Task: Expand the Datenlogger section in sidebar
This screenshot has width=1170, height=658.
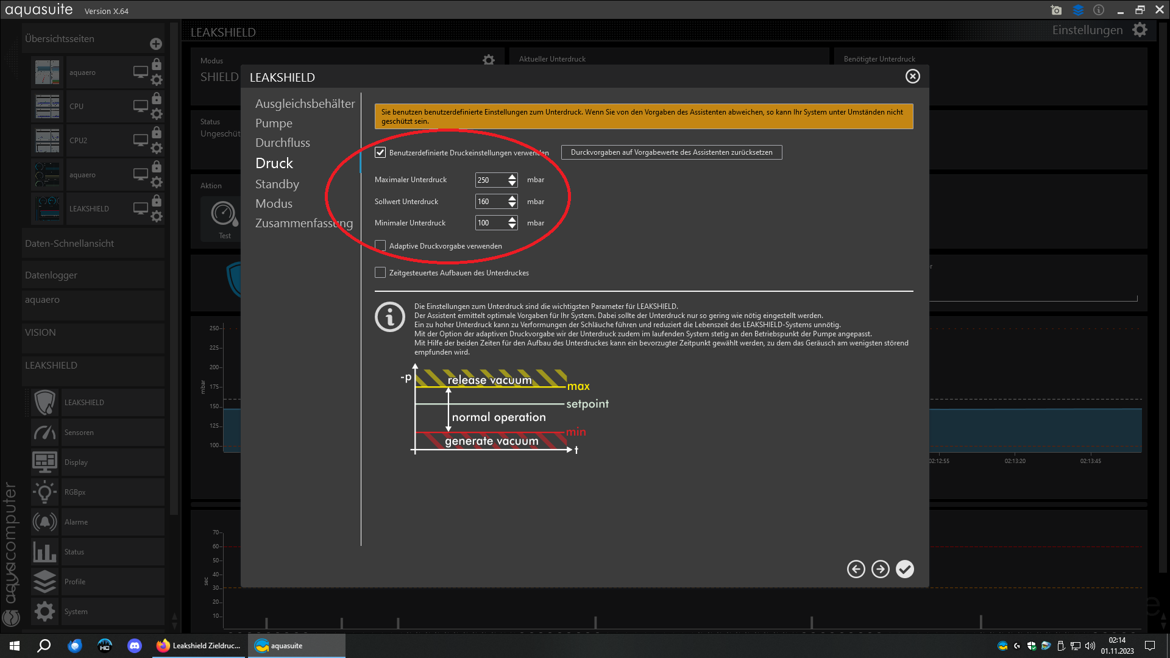Action: coord(51,275)
